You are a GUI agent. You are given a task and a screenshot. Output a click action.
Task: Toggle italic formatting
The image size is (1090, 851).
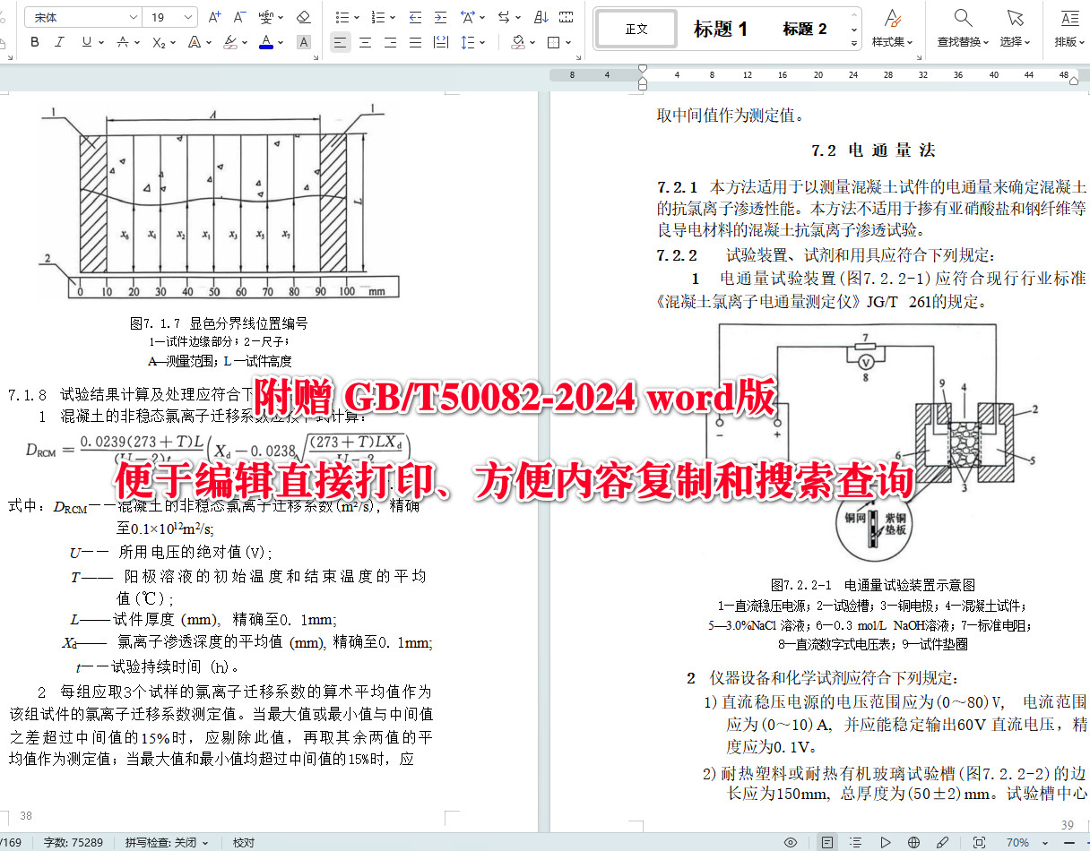tap(60, 42)
